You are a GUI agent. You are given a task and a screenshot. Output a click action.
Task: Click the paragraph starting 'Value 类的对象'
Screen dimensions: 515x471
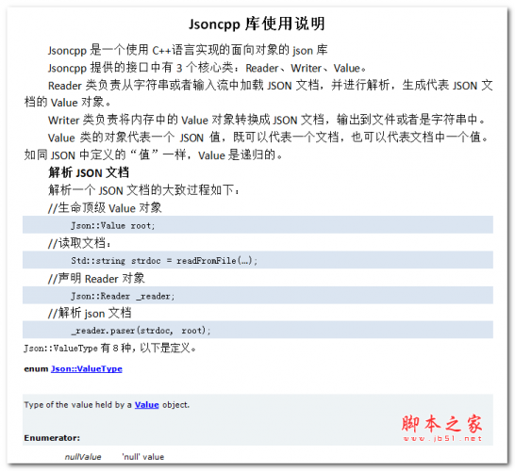pos(257,146)
